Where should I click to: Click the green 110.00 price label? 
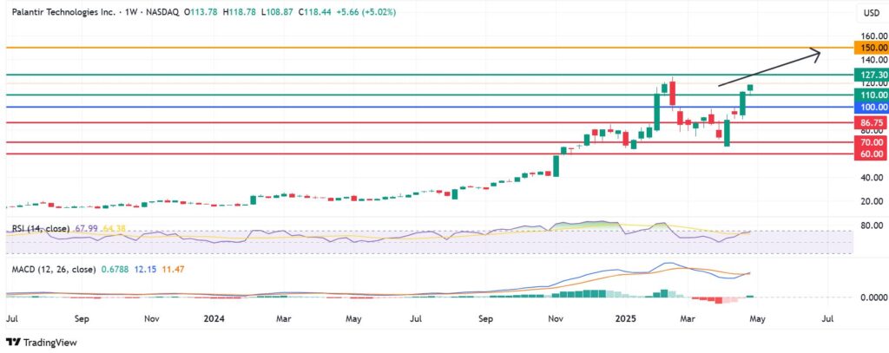coord(871,95)
